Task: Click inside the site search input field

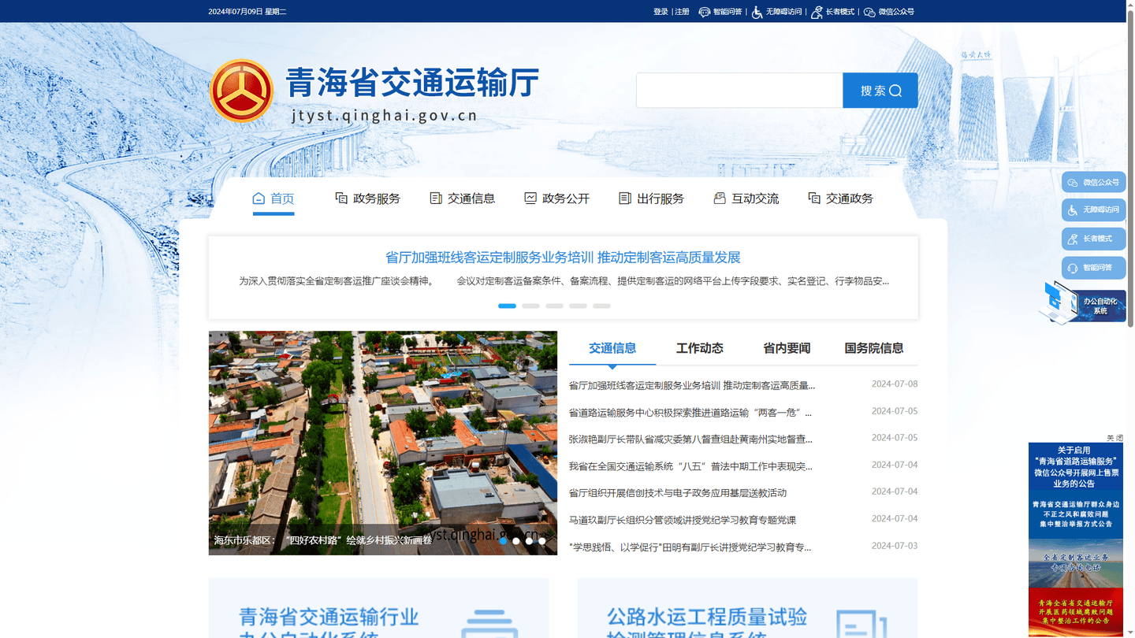Action: coord(739,91)
